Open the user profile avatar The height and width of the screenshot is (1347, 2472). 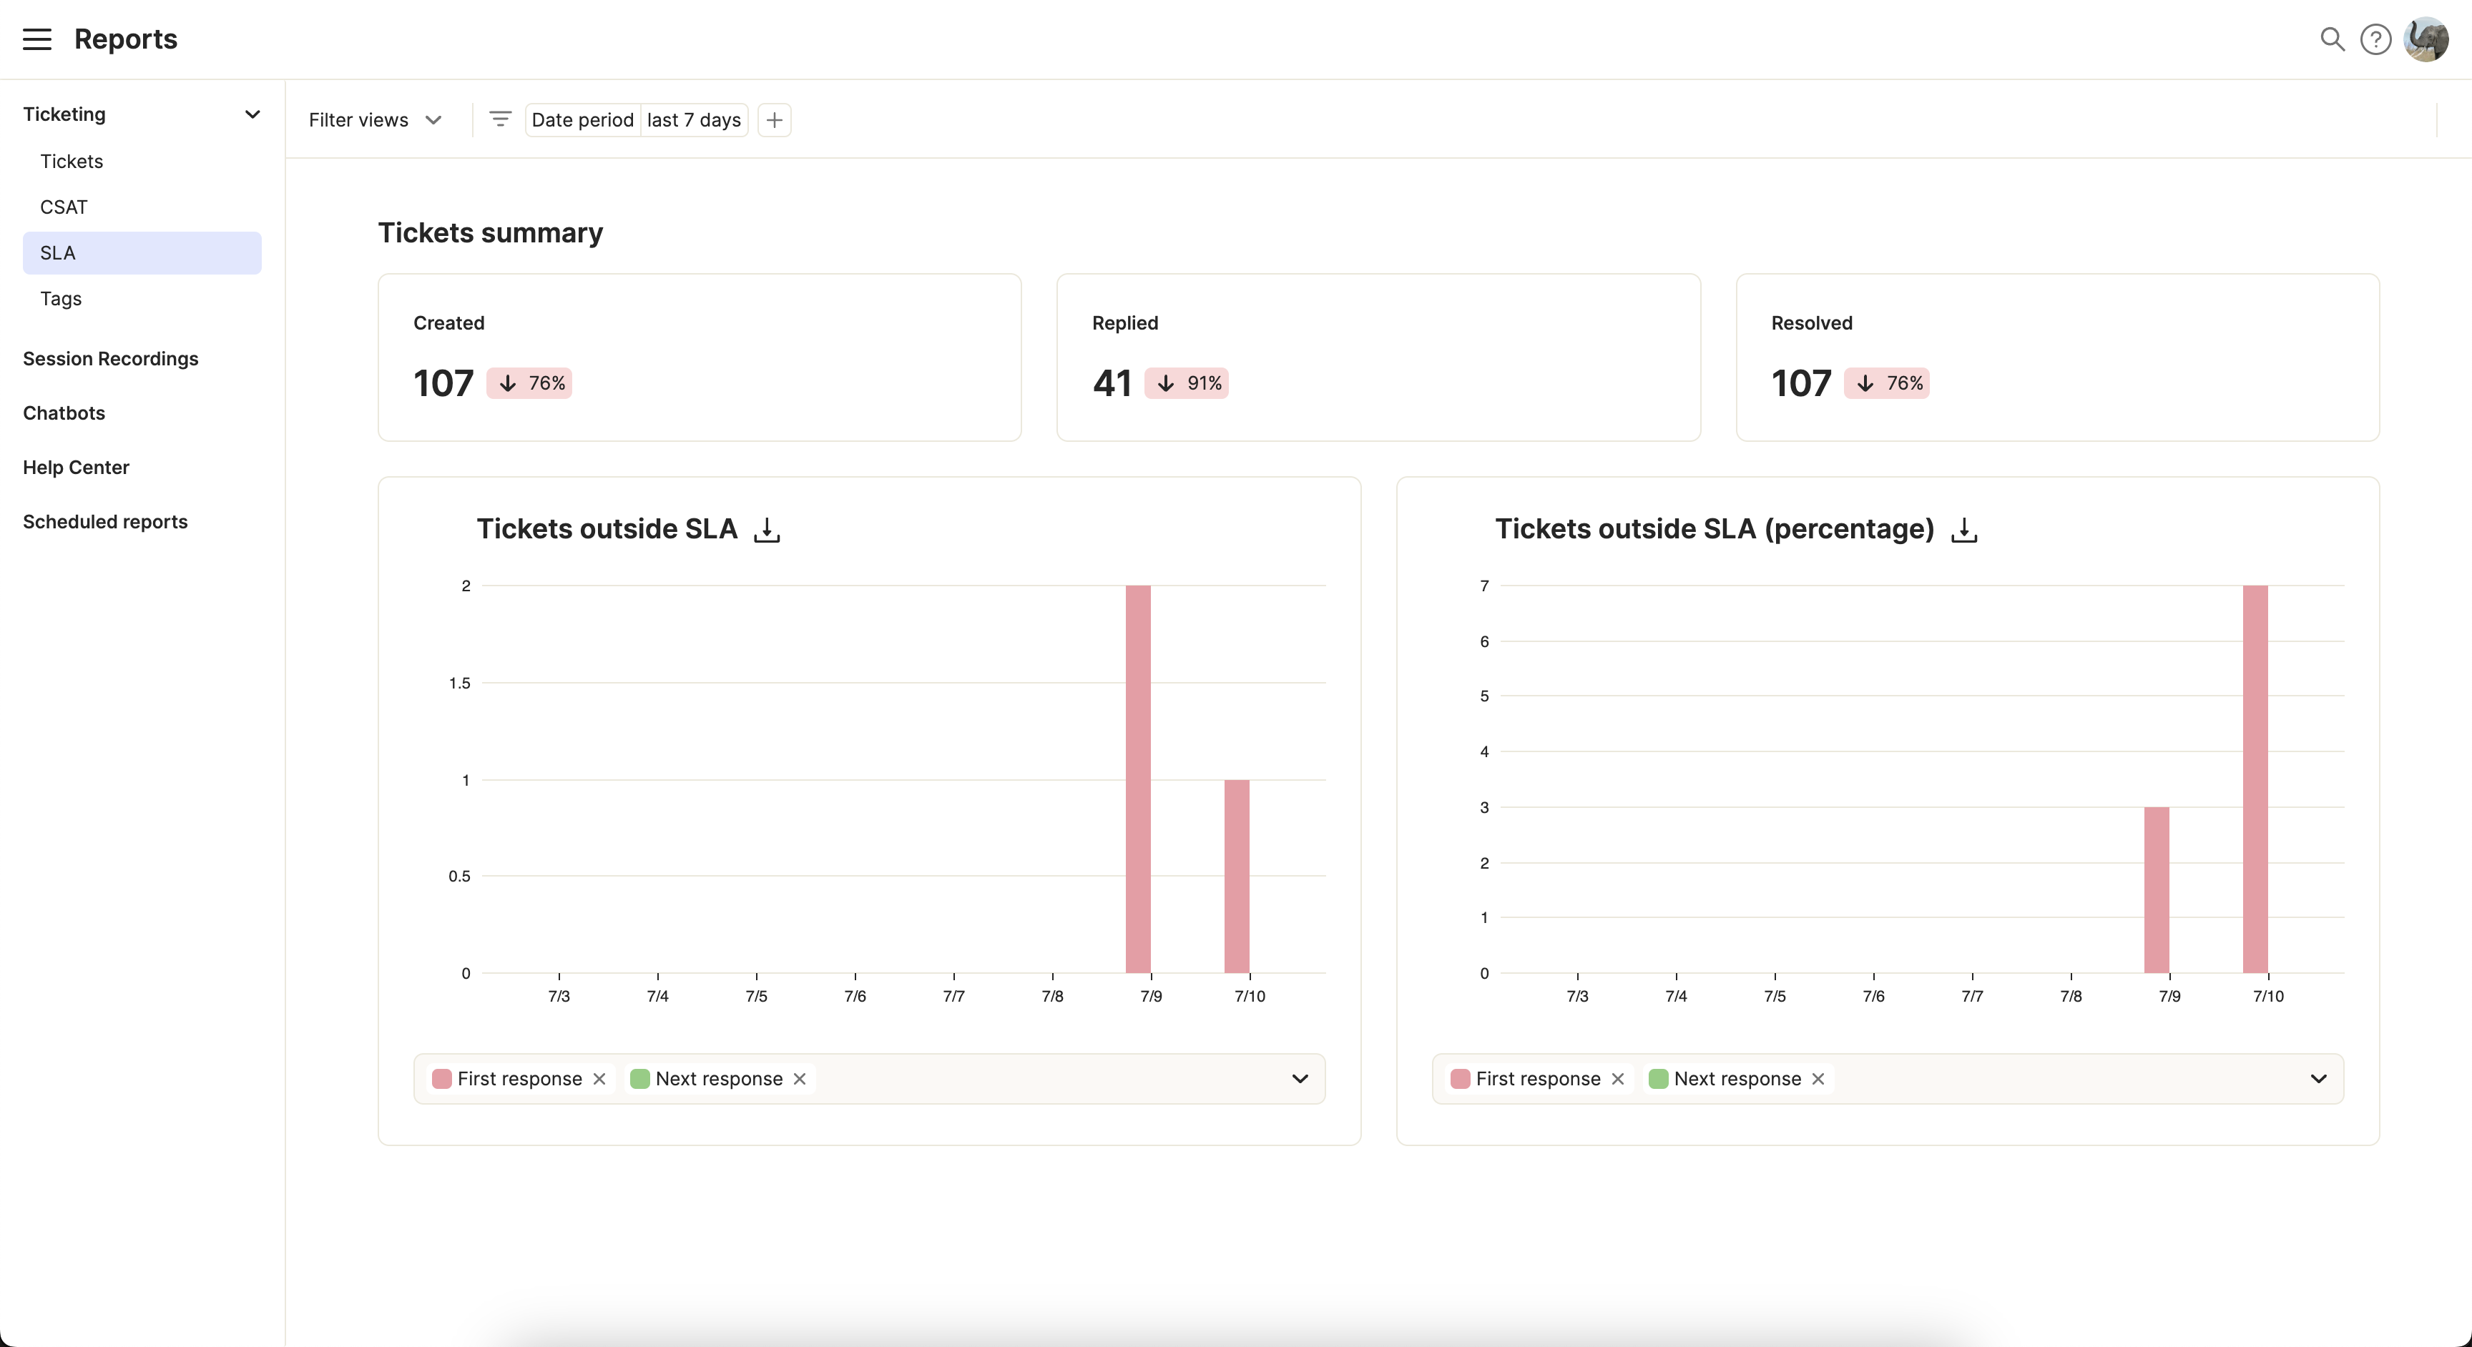pyautogui.click(x=2425, y=39)
